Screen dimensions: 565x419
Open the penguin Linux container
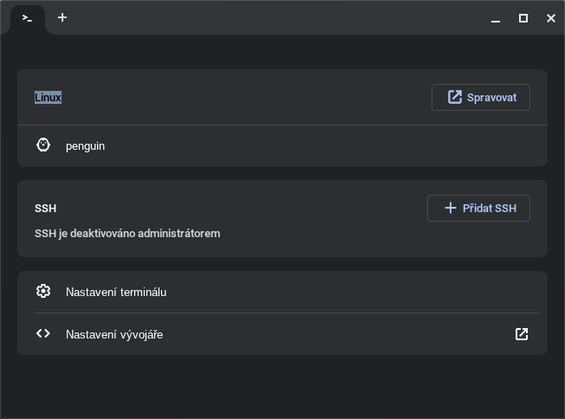[x=282, y=145]
